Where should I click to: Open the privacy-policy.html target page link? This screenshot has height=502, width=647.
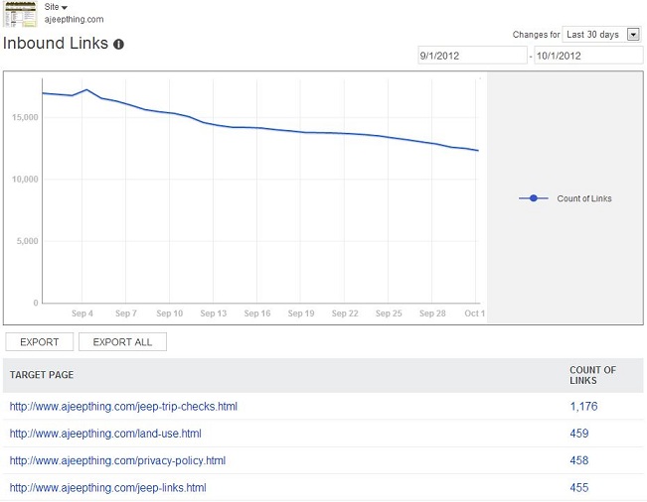pyautogui.click(x=117, y=460)
